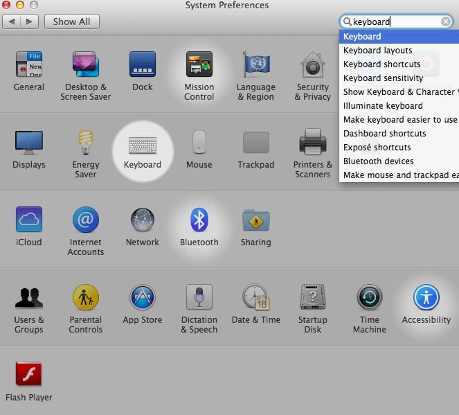Open Accessibility preferences icon
Viewport: 459px width, 415px height.
coord(426,297)
